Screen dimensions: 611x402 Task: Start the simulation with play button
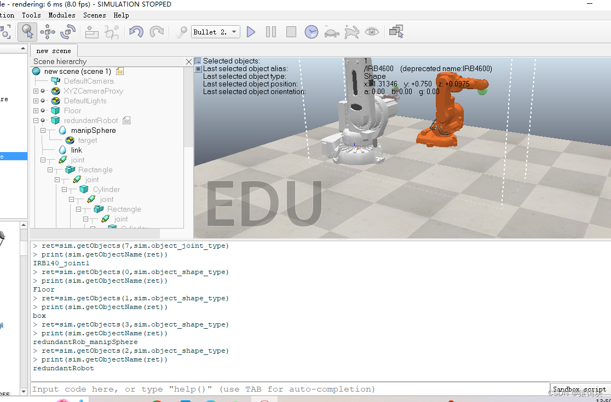(251, 32)
